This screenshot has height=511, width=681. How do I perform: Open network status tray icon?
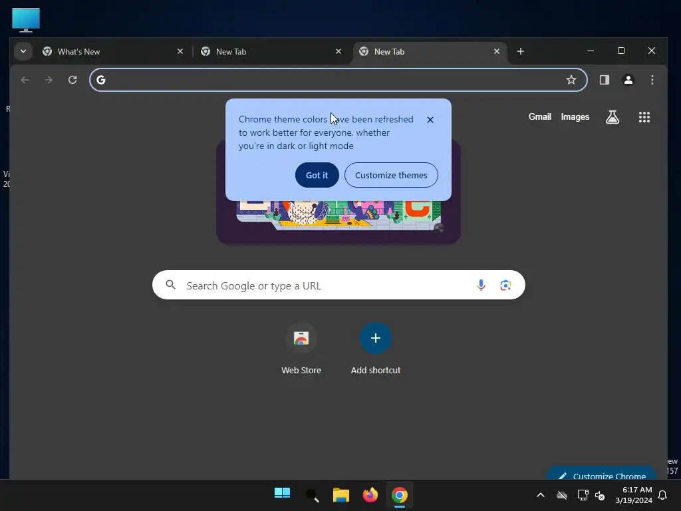583,495
